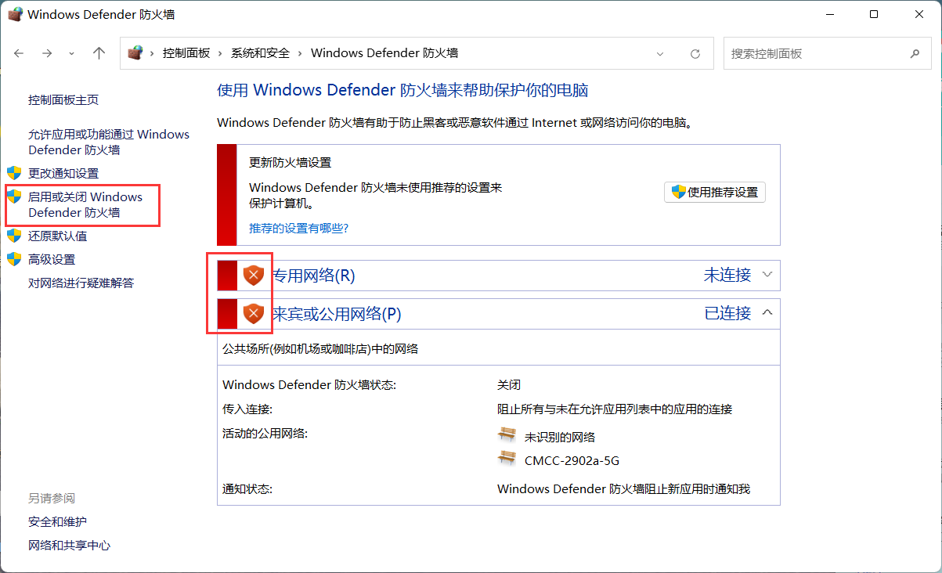The height and width of the screenshot is (573, 942).
Task: Open address bar history dropdown
Action: point(660,54)
